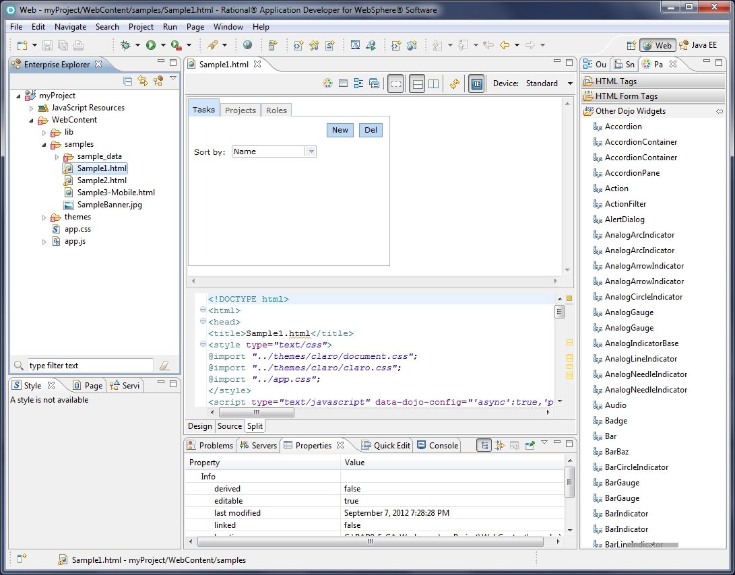
Task: Open the Debug dropdown arrow
Action: 137,45
